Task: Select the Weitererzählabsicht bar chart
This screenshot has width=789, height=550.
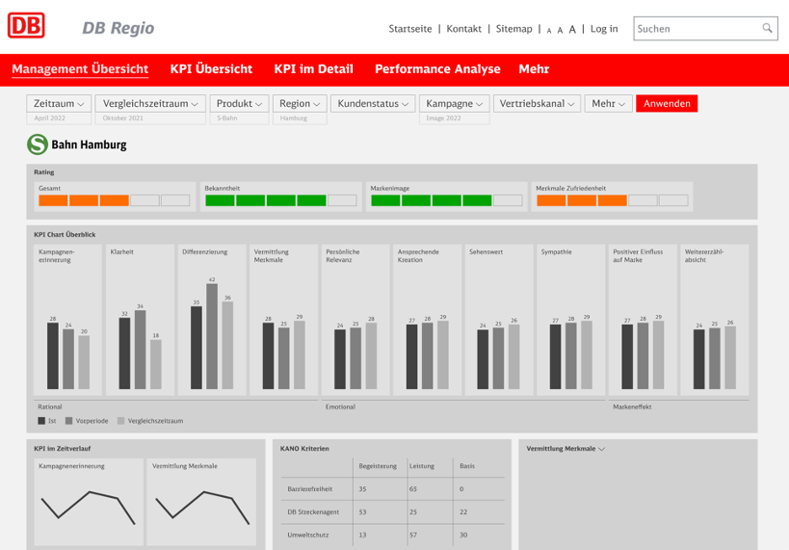Action: [x=715, y=320]
